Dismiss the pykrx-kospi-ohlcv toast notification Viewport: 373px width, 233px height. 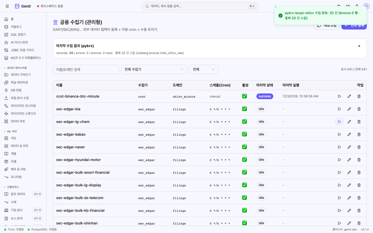point(276,7)
